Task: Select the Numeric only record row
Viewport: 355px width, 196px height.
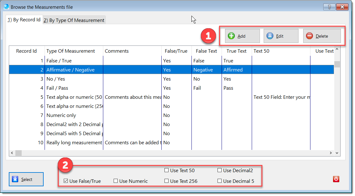Action: pyautogui.click(x=61, y=115)
